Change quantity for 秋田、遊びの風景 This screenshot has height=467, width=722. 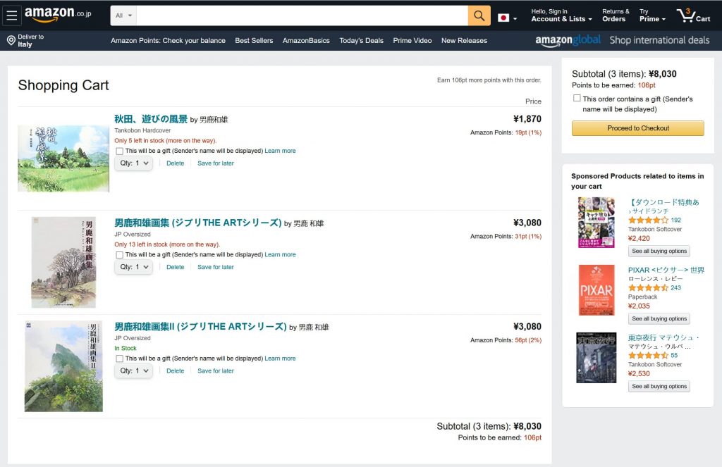tap(133, 163)
